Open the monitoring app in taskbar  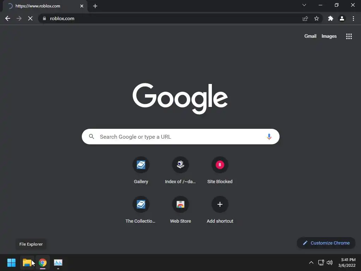tap(58, 263)
